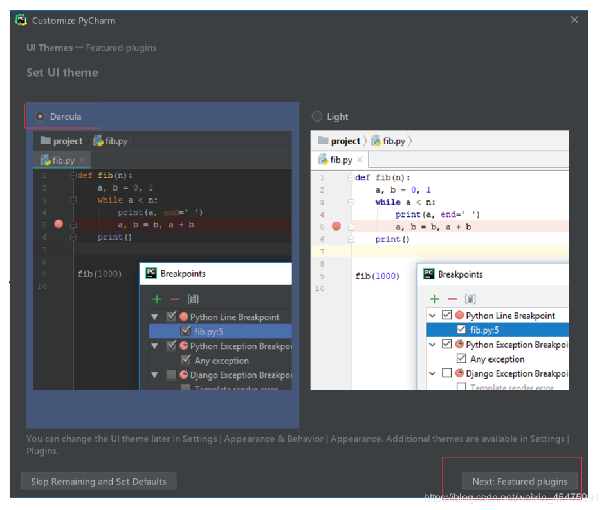Close the fib.py tab in Light preview
604x510 pixels.
(360, 160)
